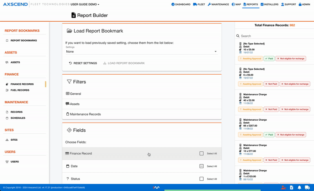The height and width of the screenshot is (191, 314).
Task: Check the Status Select All checkbox
Action: (x=201, y=179)
